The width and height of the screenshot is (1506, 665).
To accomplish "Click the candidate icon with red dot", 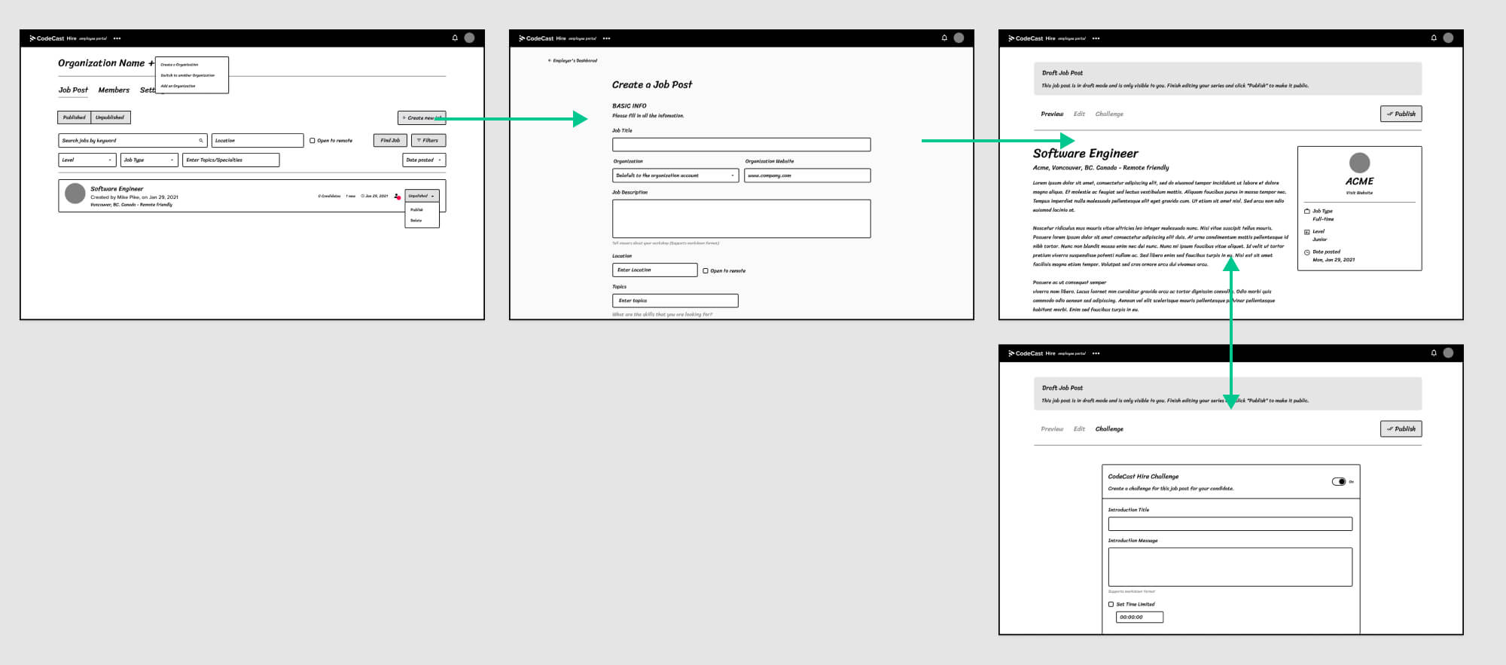I will click(397, 197).
